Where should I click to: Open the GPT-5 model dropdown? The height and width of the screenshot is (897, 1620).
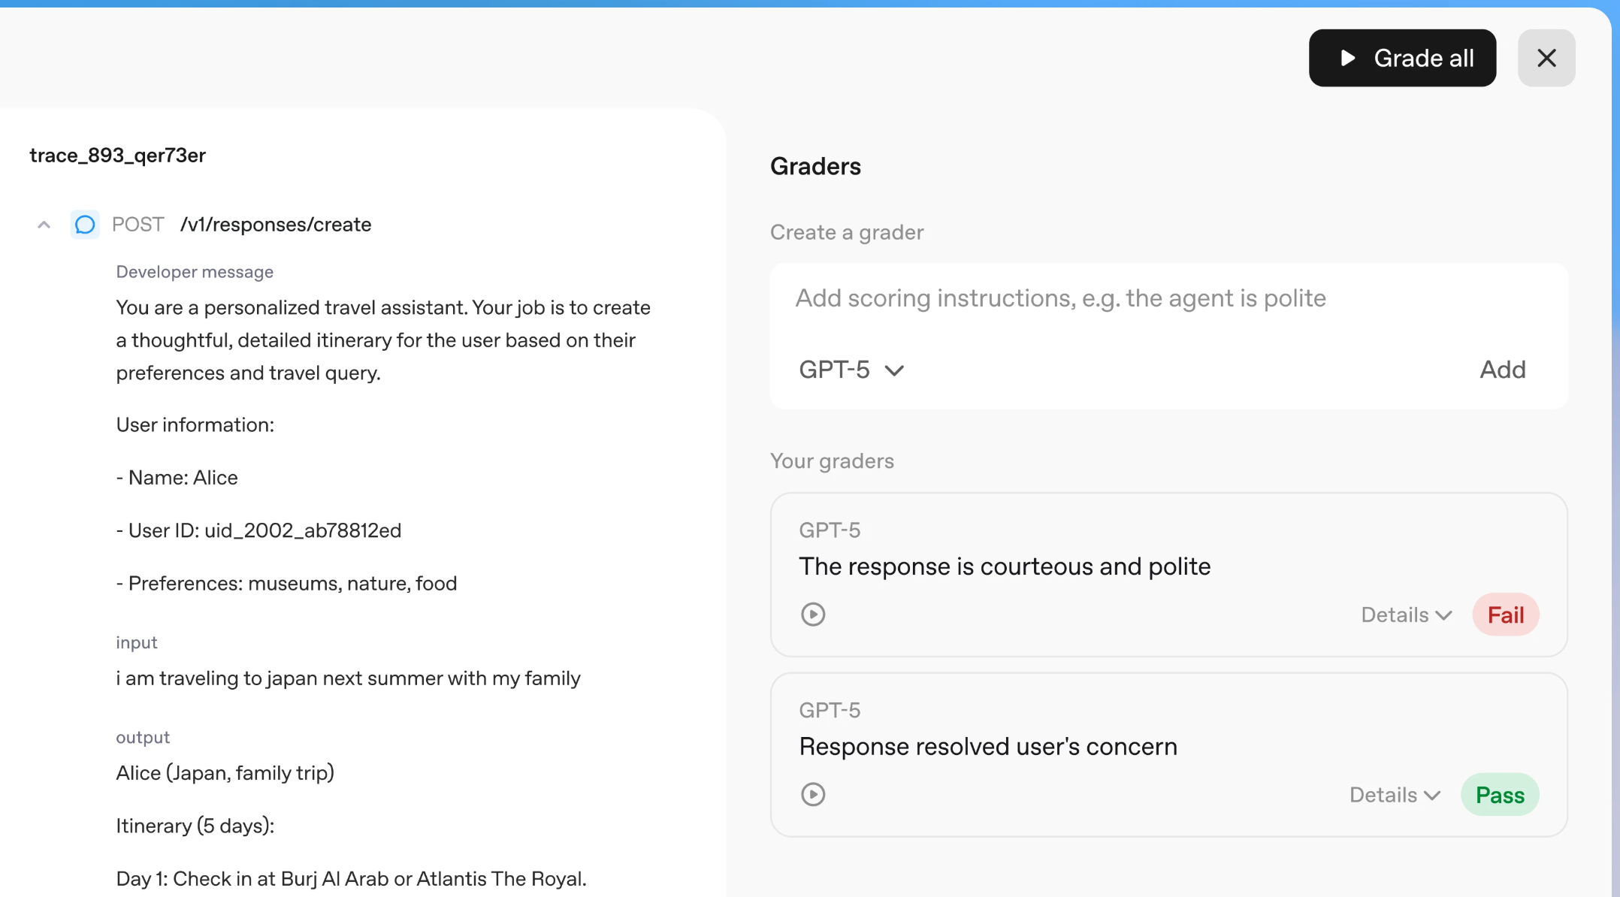point(851,370)
